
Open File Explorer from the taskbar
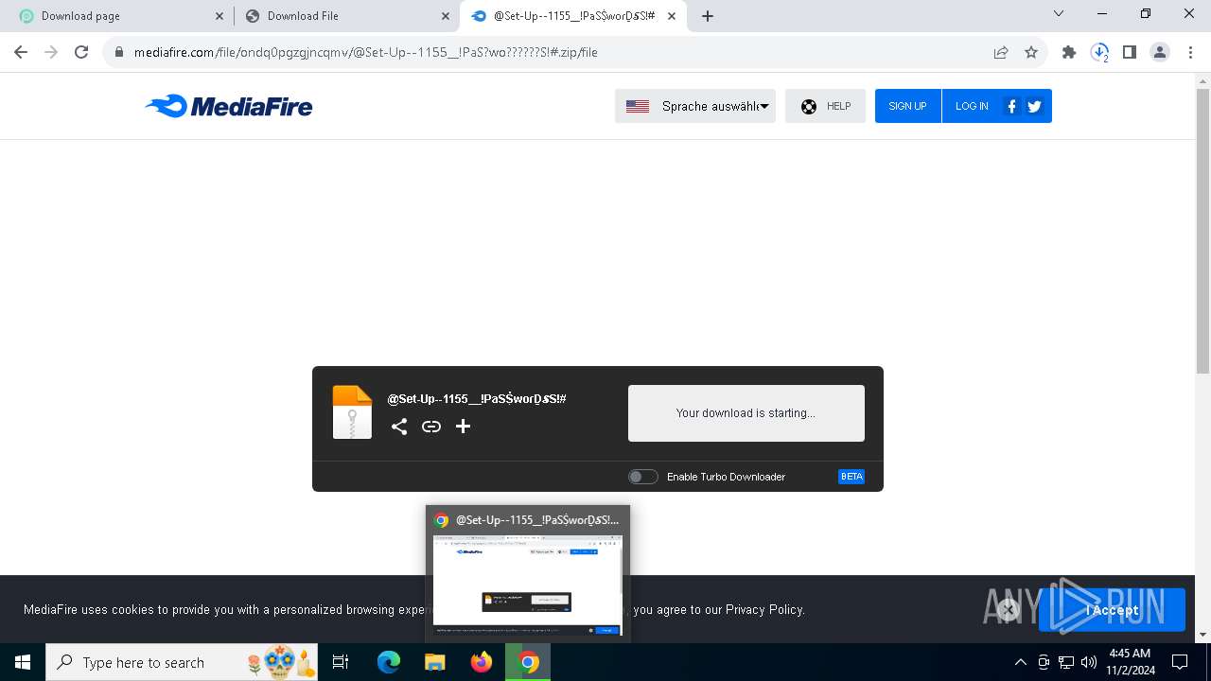435,662
